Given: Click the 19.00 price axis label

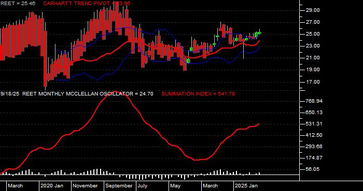Looking at the screenshot, I should (x=313, y=70).
